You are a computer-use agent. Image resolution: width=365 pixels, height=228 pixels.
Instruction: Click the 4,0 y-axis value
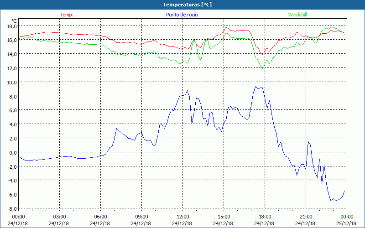pos(13,124)
